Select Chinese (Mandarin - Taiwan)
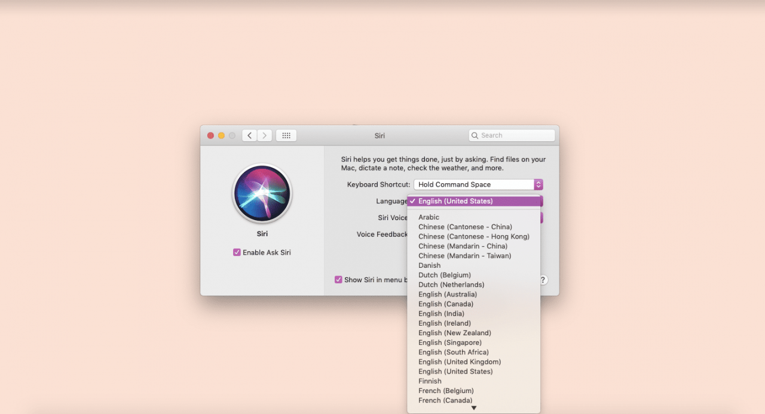Image resolution: width=765 pixels, height=414 pixels. [474, 256]
